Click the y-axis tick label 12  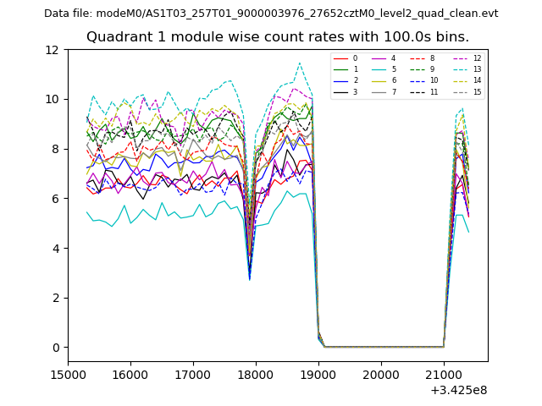(x=52, y=50)
